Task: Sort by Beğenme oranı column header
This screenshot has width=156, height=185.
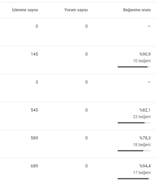Action: pyautogui.click(x=137, y=10)
